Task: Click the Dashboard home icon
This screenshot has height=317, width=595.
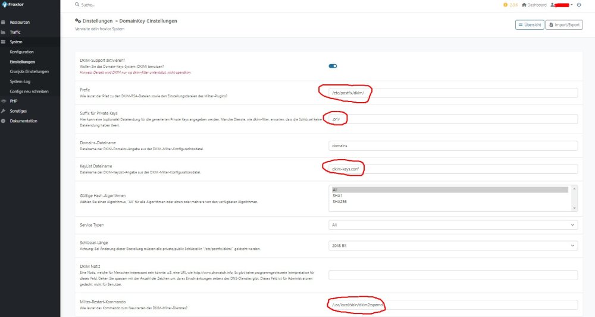Action: pyautogui.click(x=524, y=5)
